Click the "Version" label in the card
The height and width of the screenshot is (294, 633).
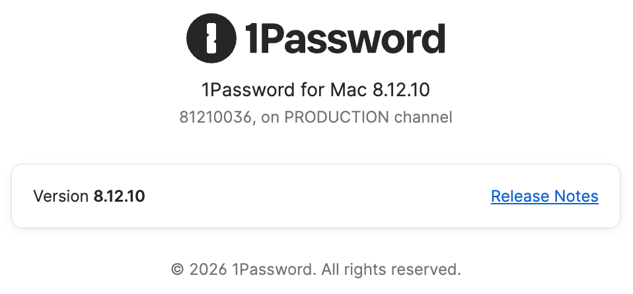coord(60,196)
